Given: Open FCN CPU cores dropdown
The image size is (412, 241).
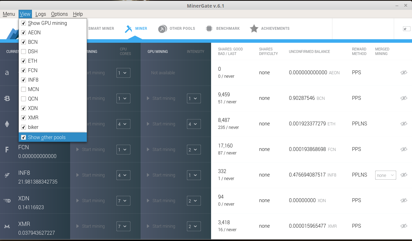Looking at the screenshot, I should [x=123, y=150].
